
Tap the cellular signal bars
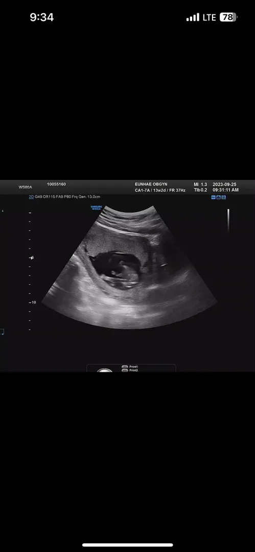(193, 17)
